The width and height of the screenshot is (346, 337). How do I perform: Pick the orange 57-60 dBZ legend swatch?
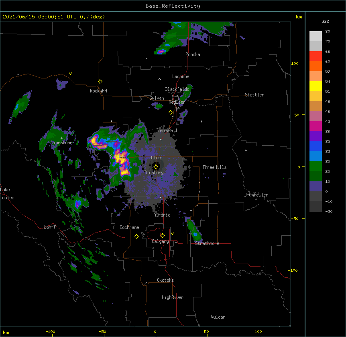click(x=315, y=66)
